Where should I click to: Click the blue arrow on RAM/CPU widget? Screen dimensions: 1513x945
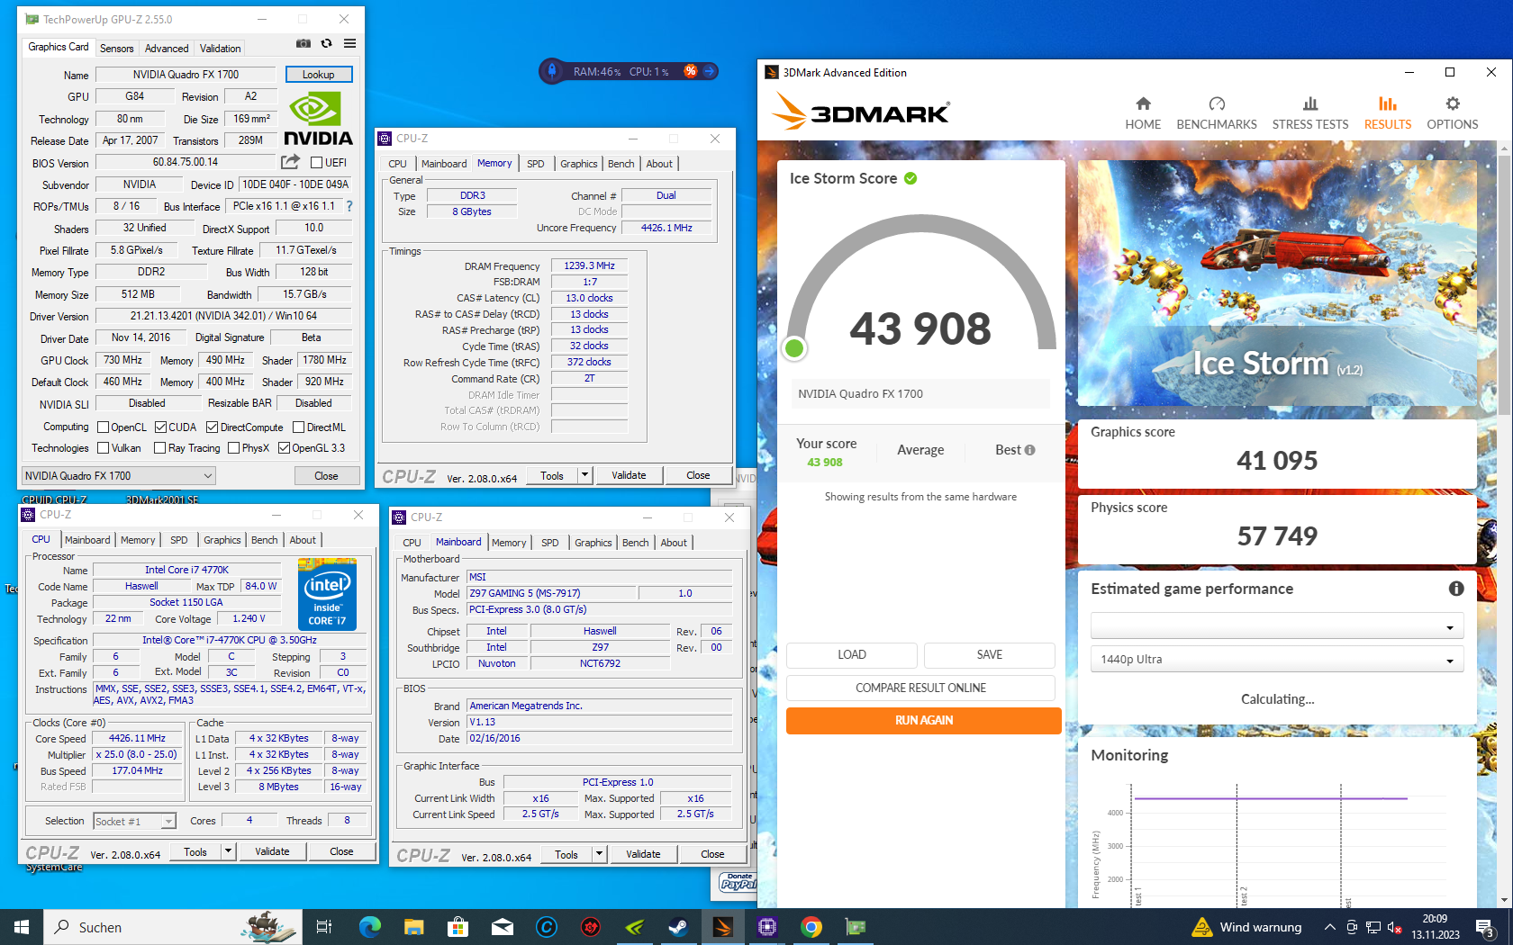[x=709, y=71]
